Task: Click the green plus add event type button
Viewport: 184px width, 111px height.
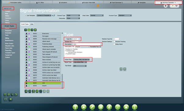Action: (26, 91)
